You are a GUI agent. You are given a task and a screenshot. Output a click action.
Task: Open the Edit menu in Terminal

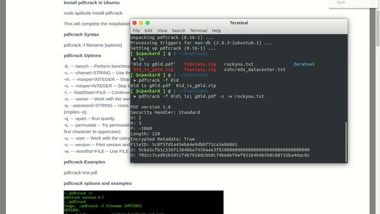pos(148,30)
